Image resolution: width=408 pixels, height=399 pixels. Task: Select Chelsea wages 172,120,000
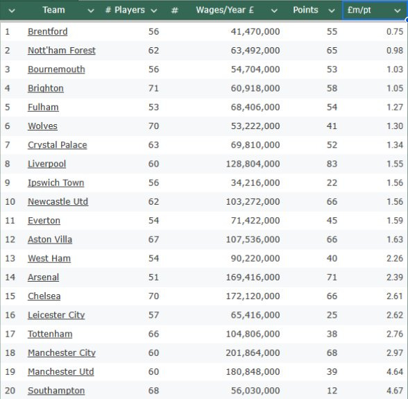click(253, 296)
